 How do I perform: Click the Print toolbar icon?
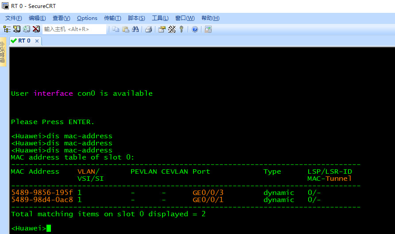coord(149,29)
